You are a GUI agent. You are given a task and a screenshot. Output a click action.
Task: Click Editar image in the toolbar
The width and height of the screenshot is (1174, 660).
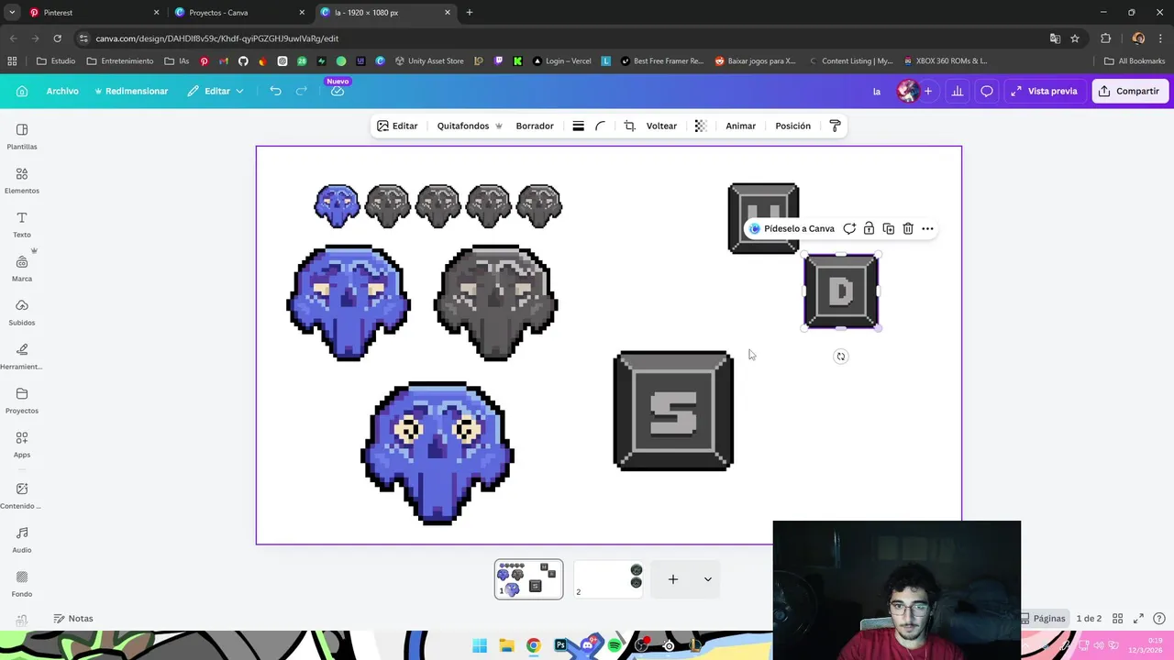coord(397,126)
